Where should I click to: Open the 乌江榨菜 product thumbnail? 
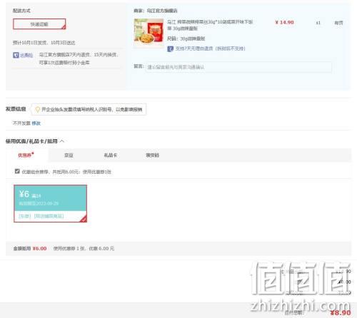pos(149,33)
